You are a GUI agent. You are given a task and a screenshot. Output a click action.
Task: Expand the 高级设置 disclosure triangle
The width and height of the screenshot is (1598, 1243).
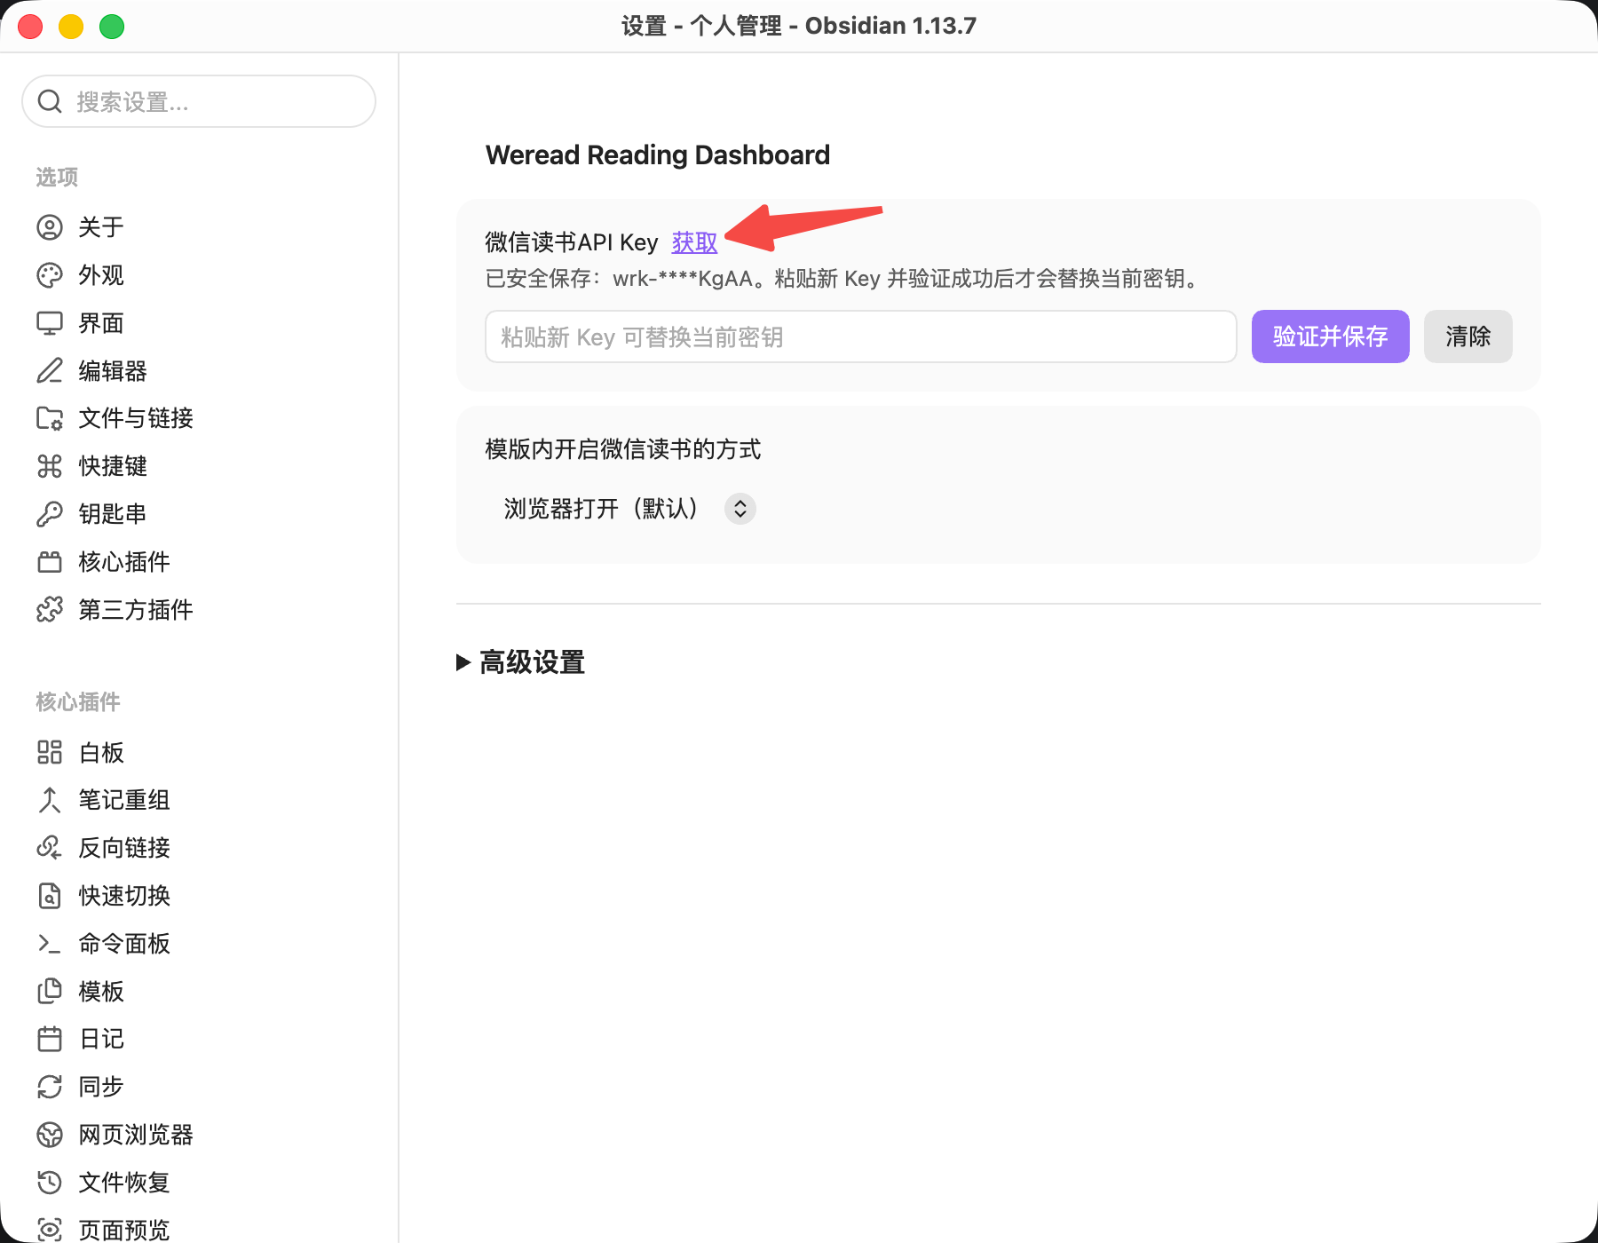coord(463,662)
